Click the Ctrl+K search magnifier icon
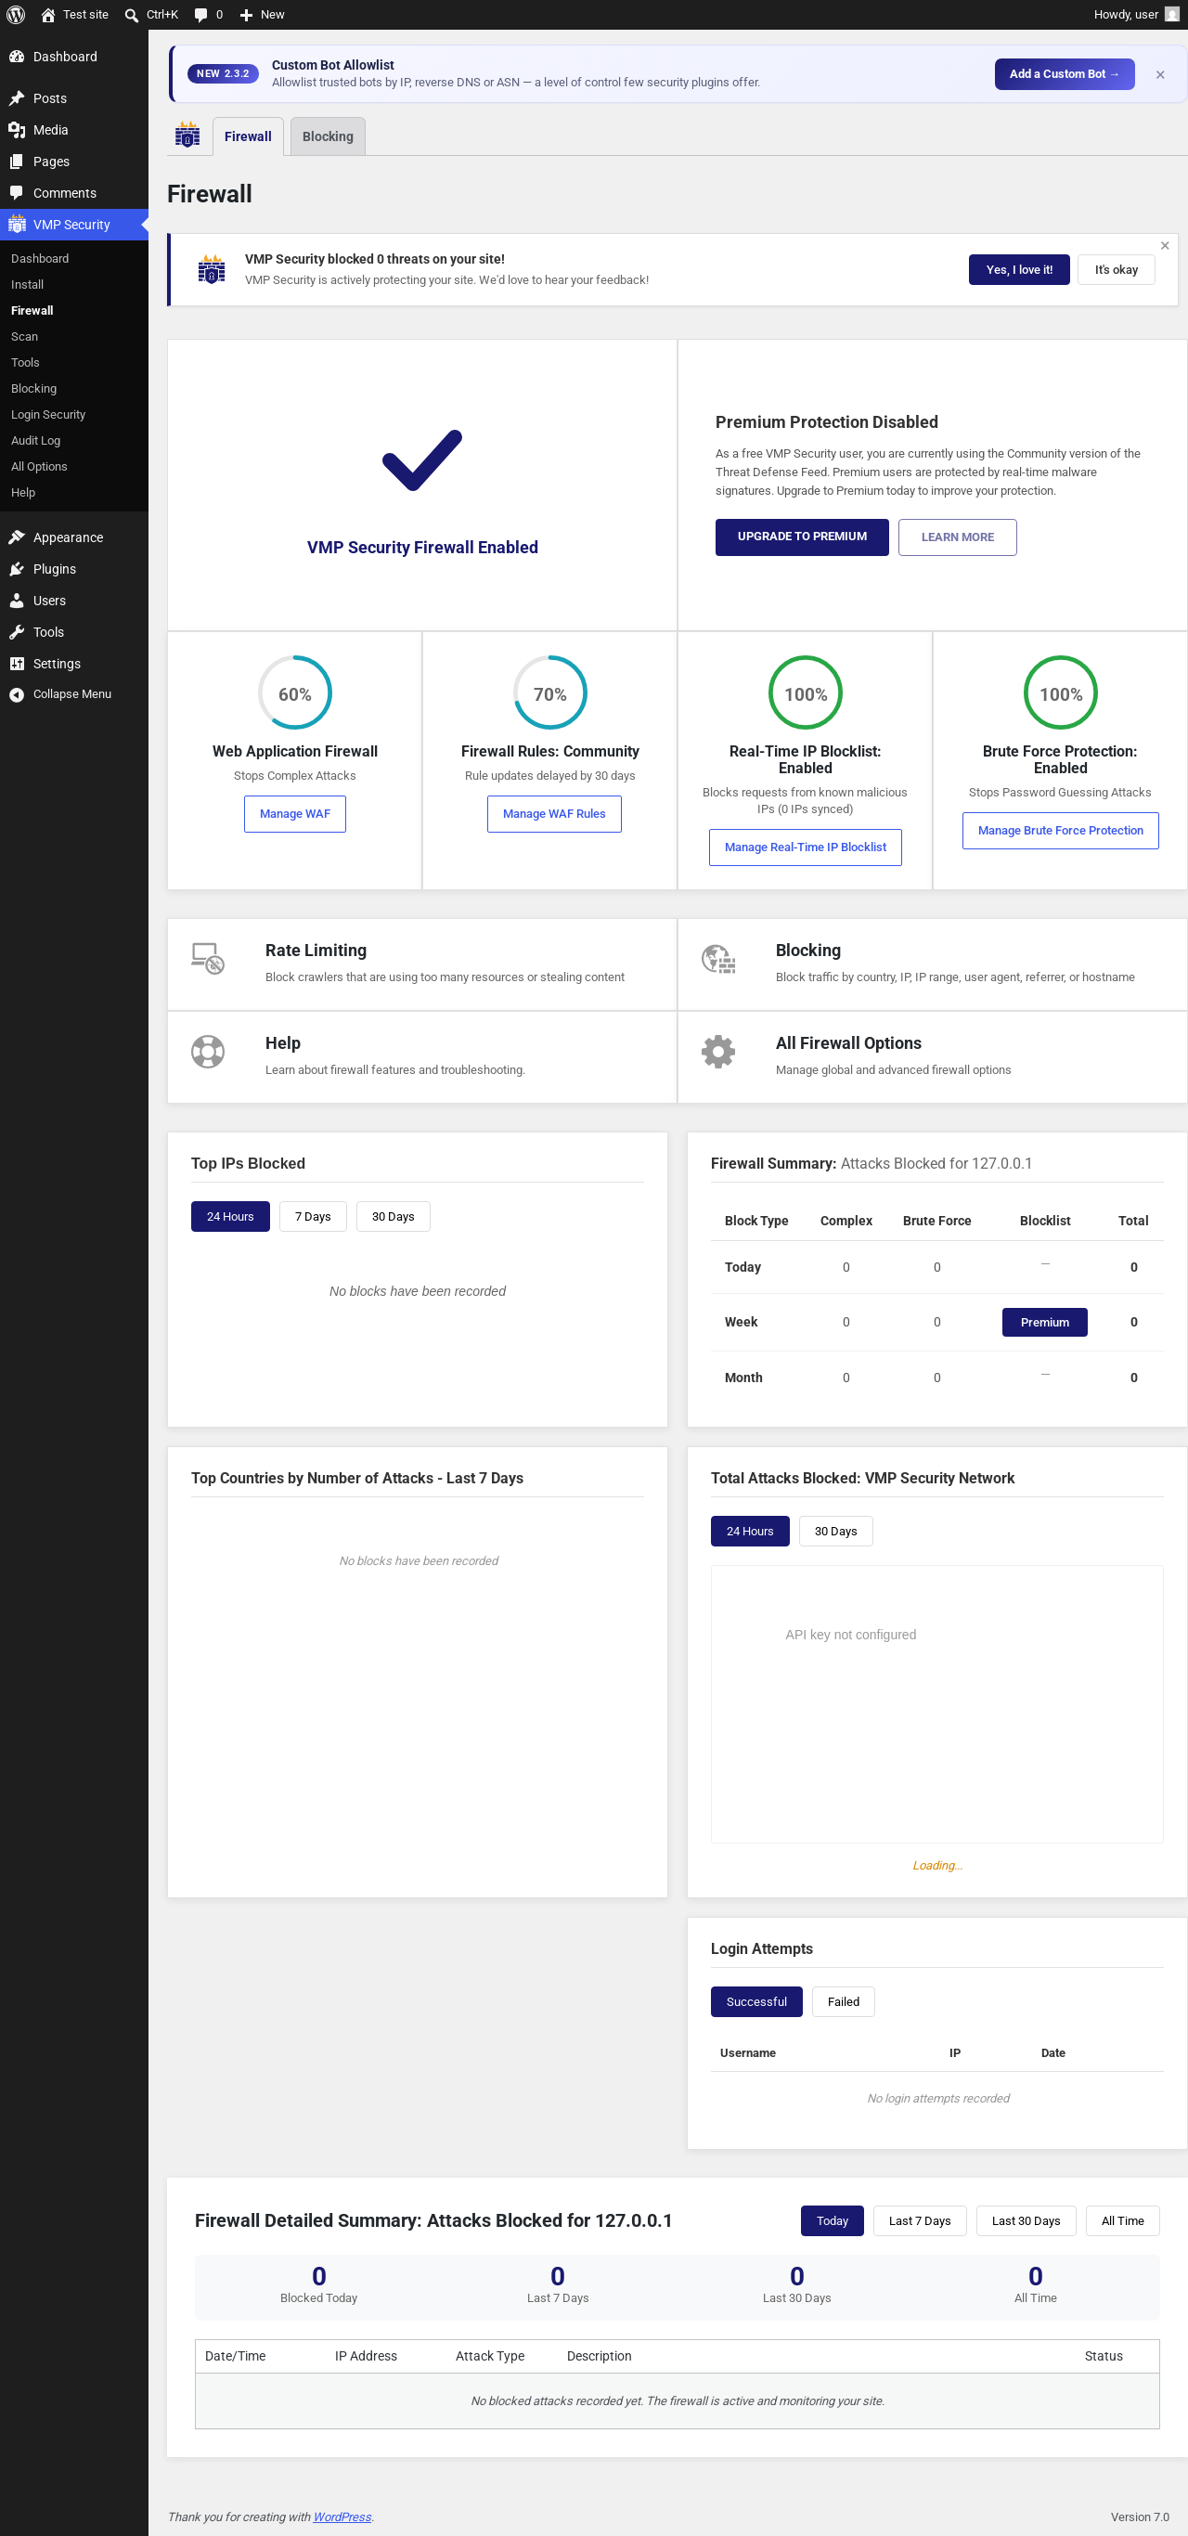Viewport: 1188px width, 2536px height. point(131,15)
